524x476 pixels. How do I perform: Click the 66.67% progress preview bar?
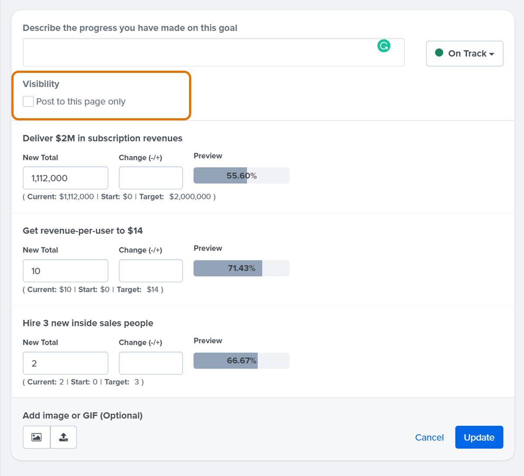[x=241, y=360]
